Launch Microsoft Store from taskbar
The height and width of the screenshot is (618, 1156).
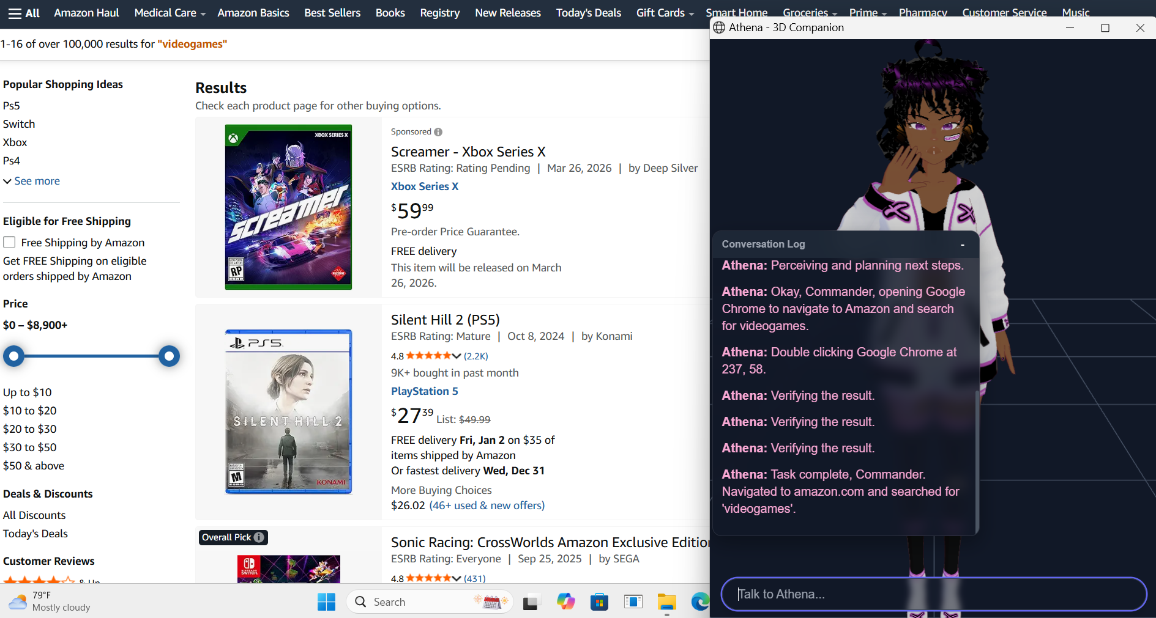599,602
